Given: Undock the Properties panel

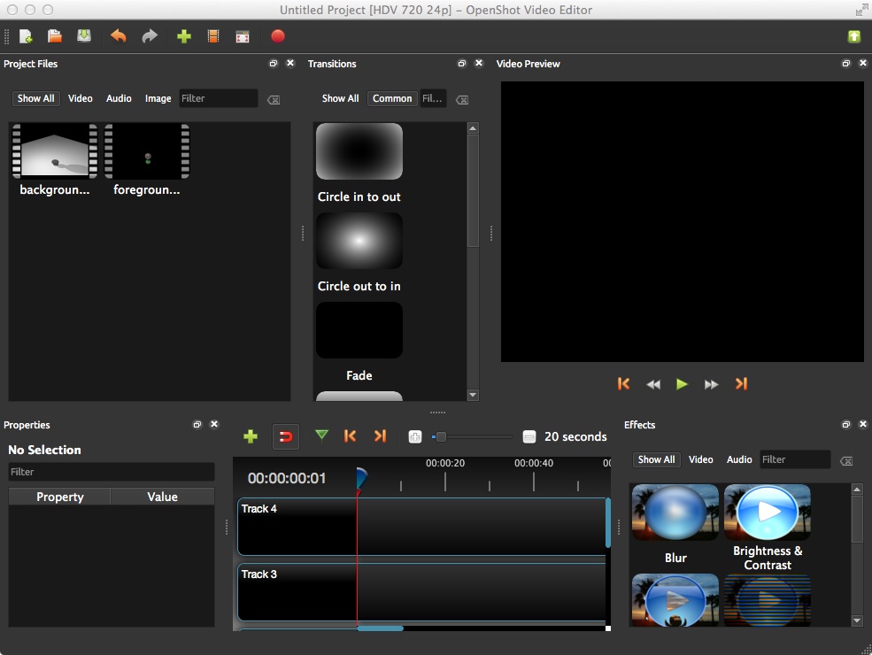Looking at the screenshot, I should [x=197, y=424].
